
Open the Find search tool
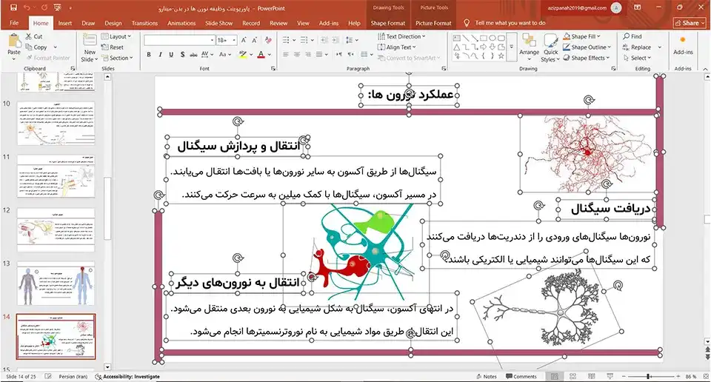click(632, 36)
